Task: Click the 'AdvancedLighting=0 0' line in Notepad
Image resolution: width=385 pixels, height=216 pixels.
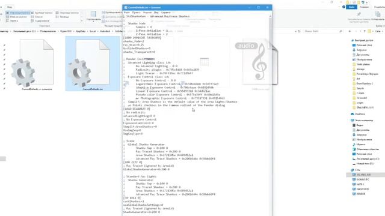Action: point(139,116)
